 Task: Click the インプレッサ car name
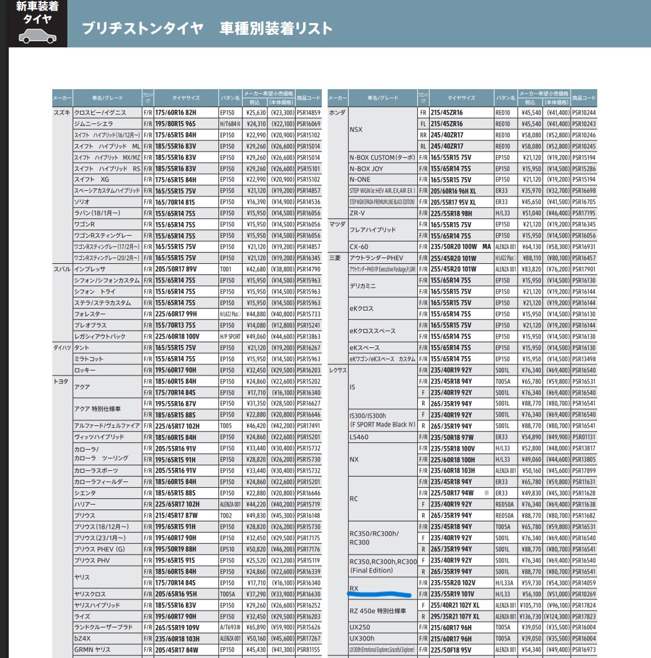coord(90,269)
